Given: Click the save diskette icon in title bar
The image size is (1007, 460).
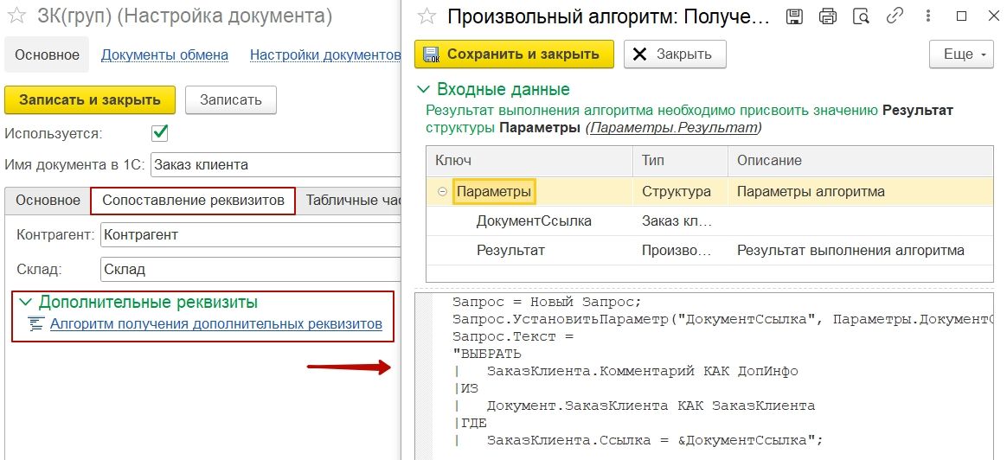Looking at the screenshot, I should pos(795,17).
